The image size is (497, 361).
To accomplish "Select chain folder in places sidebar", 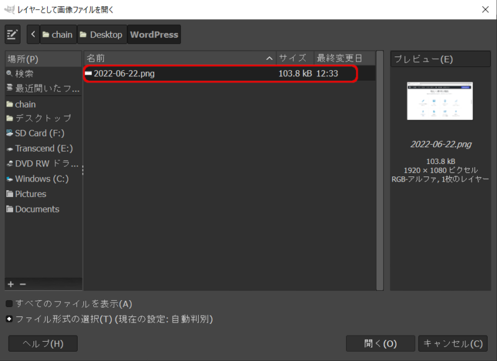I will click(x=43, y=104).
